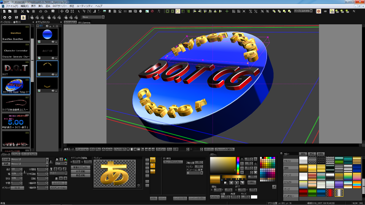Open the page-fit zoom dropdown
Image resolution: width=365 pixels, height=205 pixels.
[x=311, y=11]
